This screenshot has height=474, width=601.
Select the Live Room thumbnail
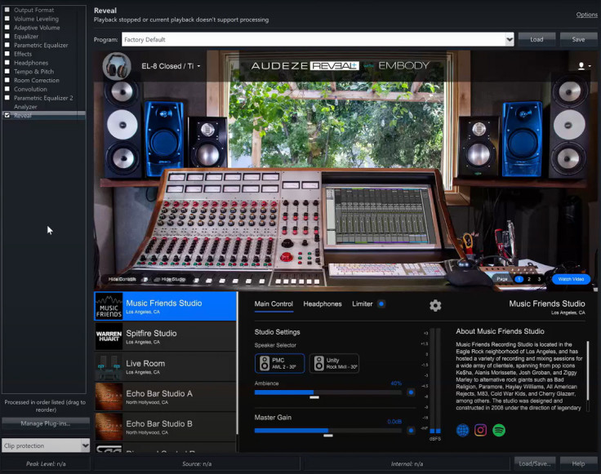pyautogui.click(x=109, y=366)
